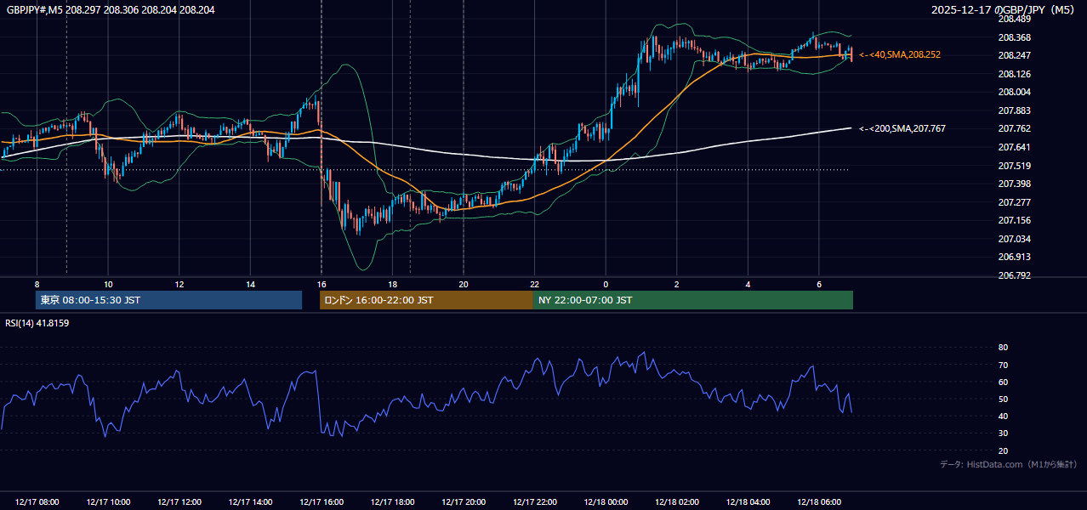Click the 40 SMA label reading 208.252
The image size is (1087, 510).
point(900,54)
